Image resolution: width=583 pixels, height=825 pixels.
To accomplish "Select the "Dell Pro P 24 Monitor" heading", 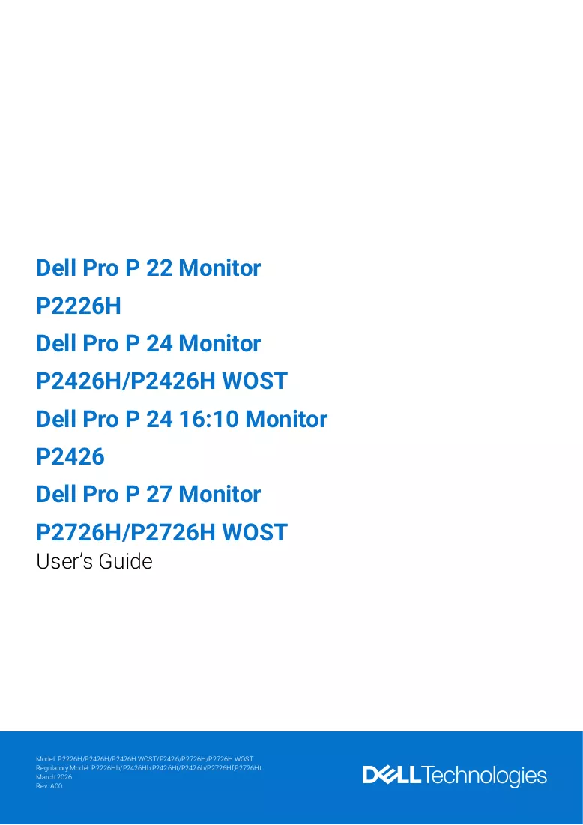I will [148, 344].
